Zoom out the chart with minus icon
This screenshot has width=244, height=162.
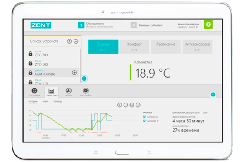click(126, 105)
